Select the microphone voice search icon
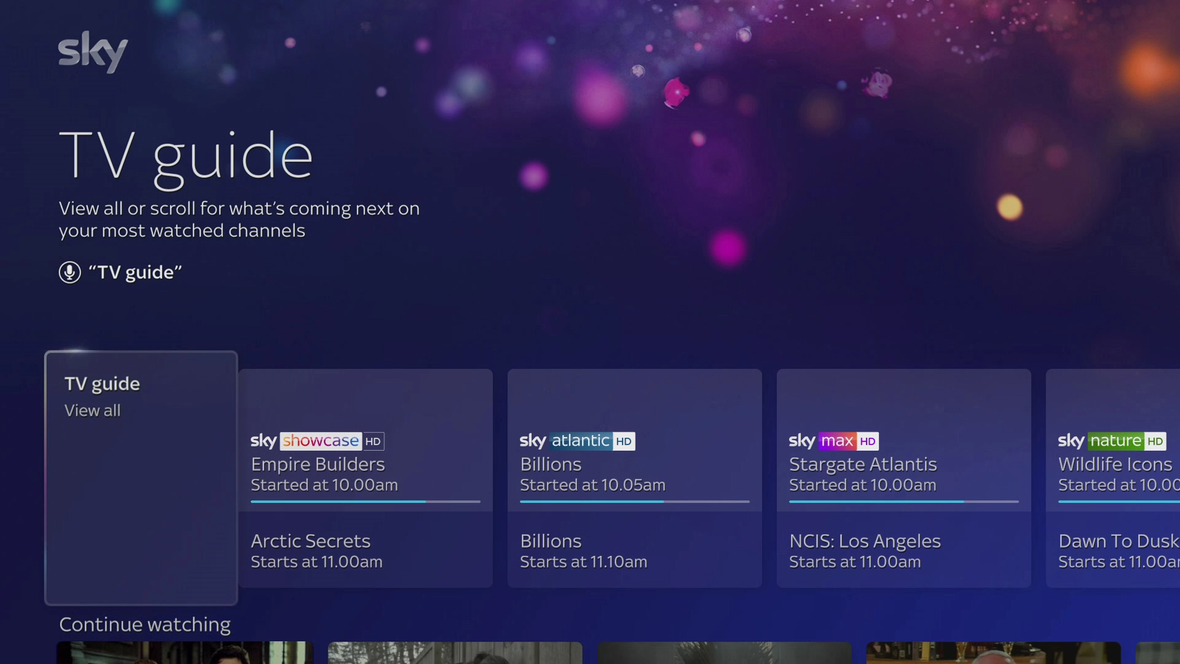 69,272
